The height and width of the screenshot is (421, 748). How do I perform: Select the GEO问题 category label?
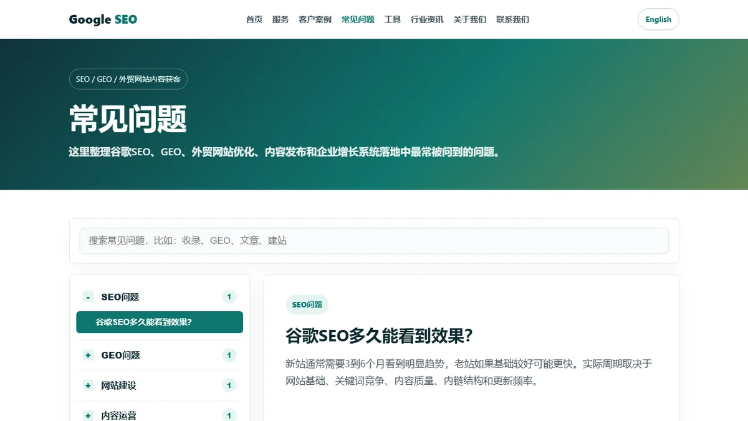click(121, 356)
